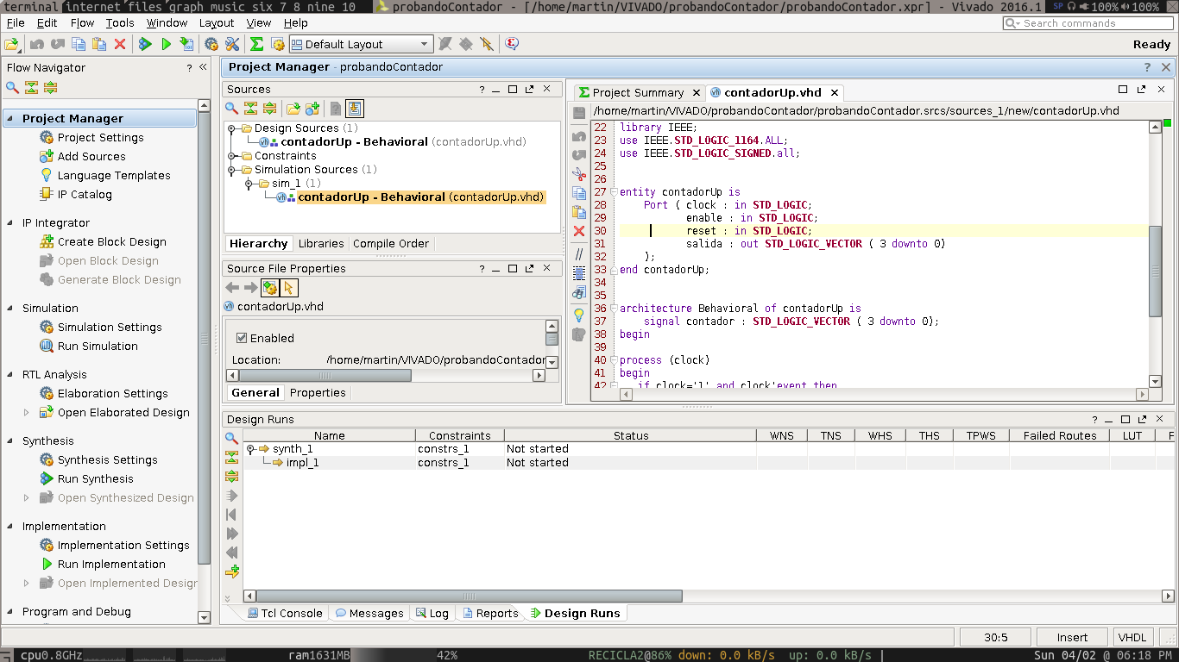This screenshot has height=662, width=1179.
Task: Expand Open Elaborated Design in Flow Navigator
Action: pyautogui.click(x=27, y=413)
